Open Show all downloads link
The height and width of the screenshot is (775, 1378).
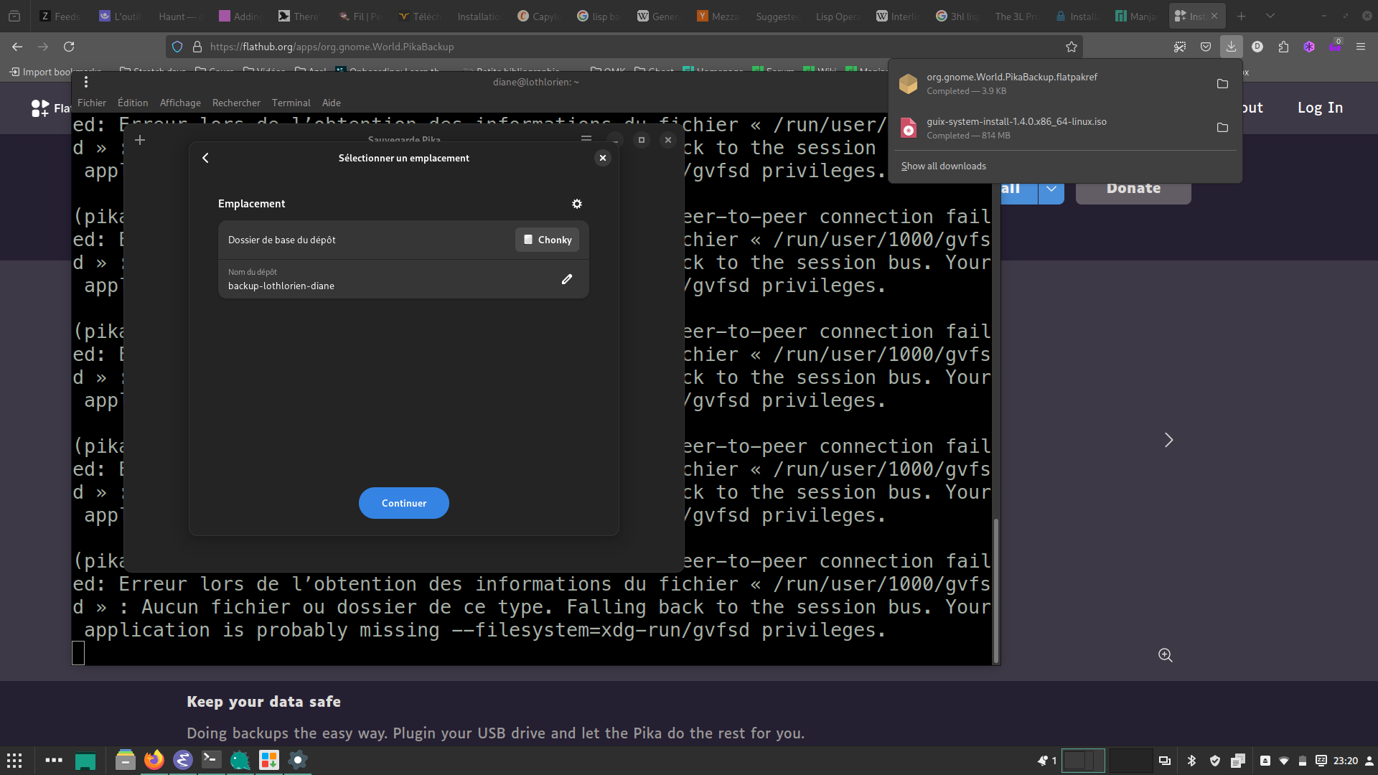pyautogui.click(x=944, y=166)
